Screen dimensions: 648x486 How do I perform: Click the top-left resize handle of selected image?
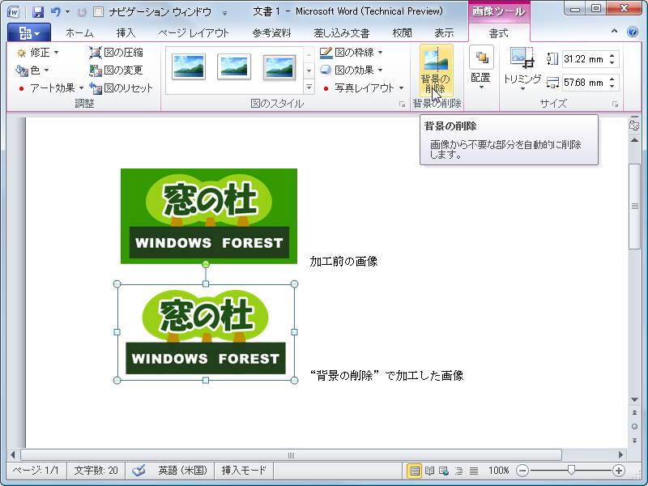pos(117,284)
